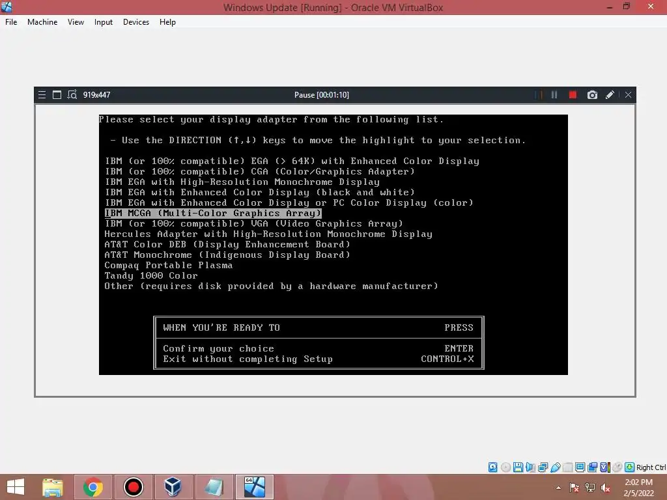667x500 pixels.
Task: Click the 919x447 capture size label
Action: tap(96, 95)
